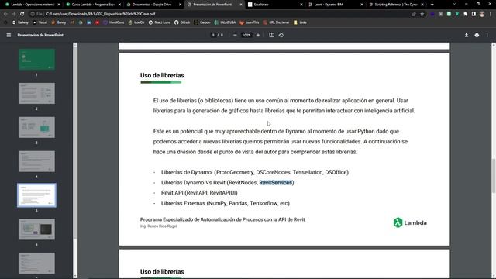496x279 pixels.
Task: Open the IconOir bookmark
Action: pyautogui.click(x=136, y=22)
